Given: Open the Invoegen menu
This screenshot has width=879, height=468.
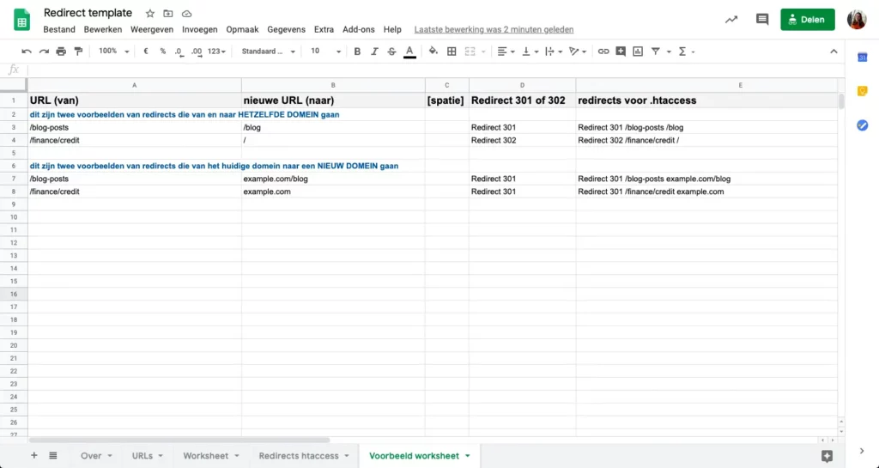Looking at the screenshot, I should 199,29.
